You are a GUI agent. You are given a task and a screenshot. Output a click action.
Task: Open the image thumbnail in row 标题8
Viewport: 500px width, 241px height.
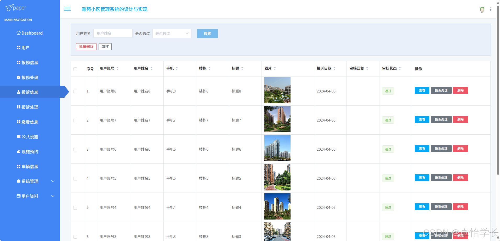pos(277,90)
